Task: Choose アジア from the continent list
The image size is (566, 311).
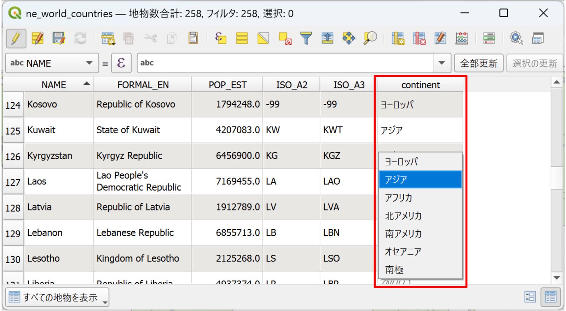Action: coord(420,180)
